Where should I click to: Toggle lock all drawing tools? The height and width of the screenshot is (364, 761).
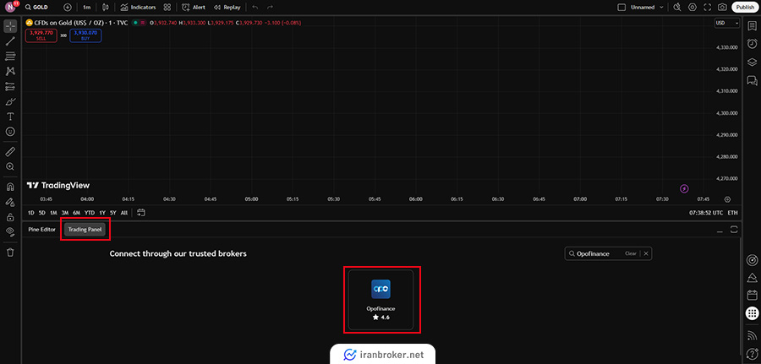tap(10, 216)
